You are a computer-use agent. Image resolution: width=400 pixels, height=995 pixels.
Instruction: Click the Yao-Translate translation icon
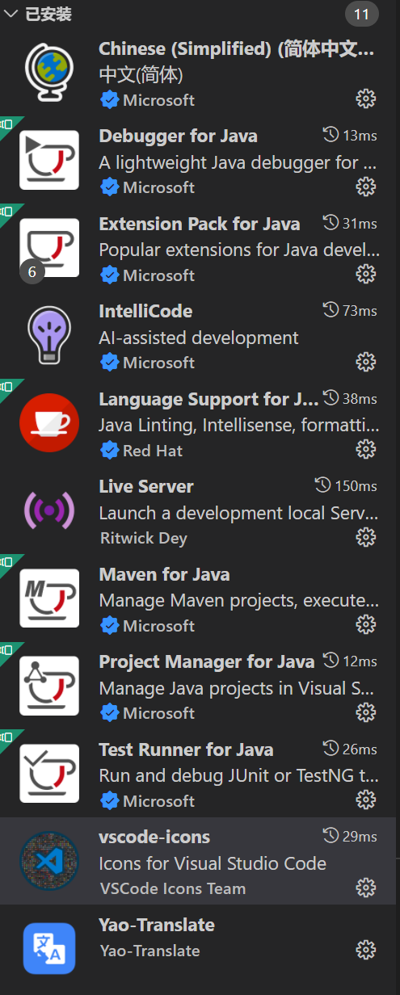[49, 948]
